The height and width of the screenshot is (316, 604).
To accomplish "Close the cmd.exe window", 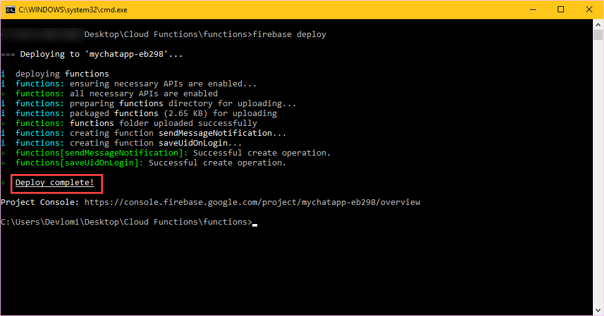I will (589, 10).
